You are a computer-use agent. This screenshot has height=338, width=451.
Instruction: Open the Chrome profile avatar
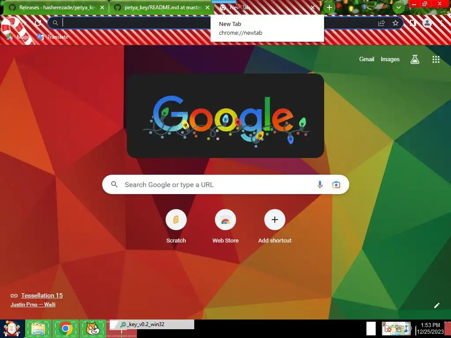point(427,23)
